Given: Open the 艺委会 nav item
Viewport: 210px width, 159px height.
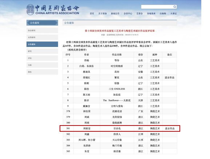Looking at the screenshot, I should [x=140, y=13].
